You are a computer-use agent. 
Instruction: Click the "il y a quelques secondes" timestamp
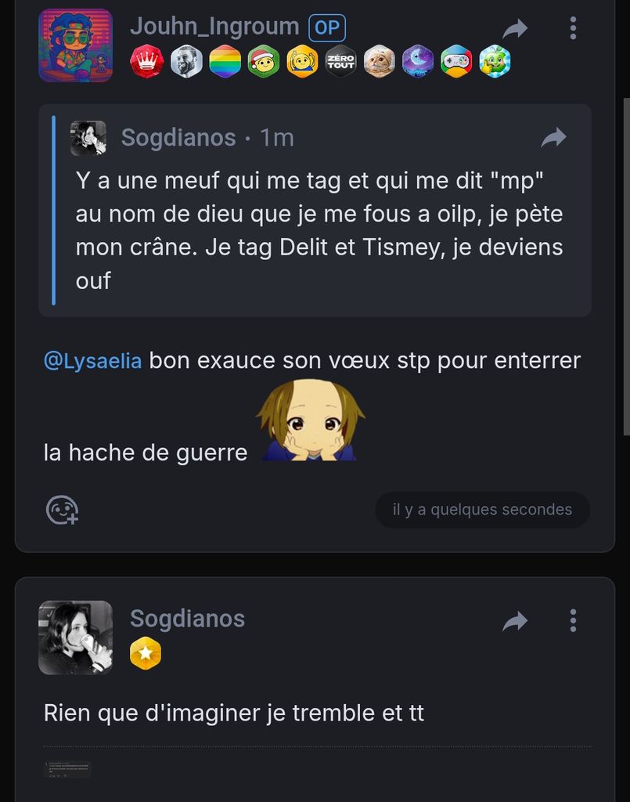(x=482, y=510)
